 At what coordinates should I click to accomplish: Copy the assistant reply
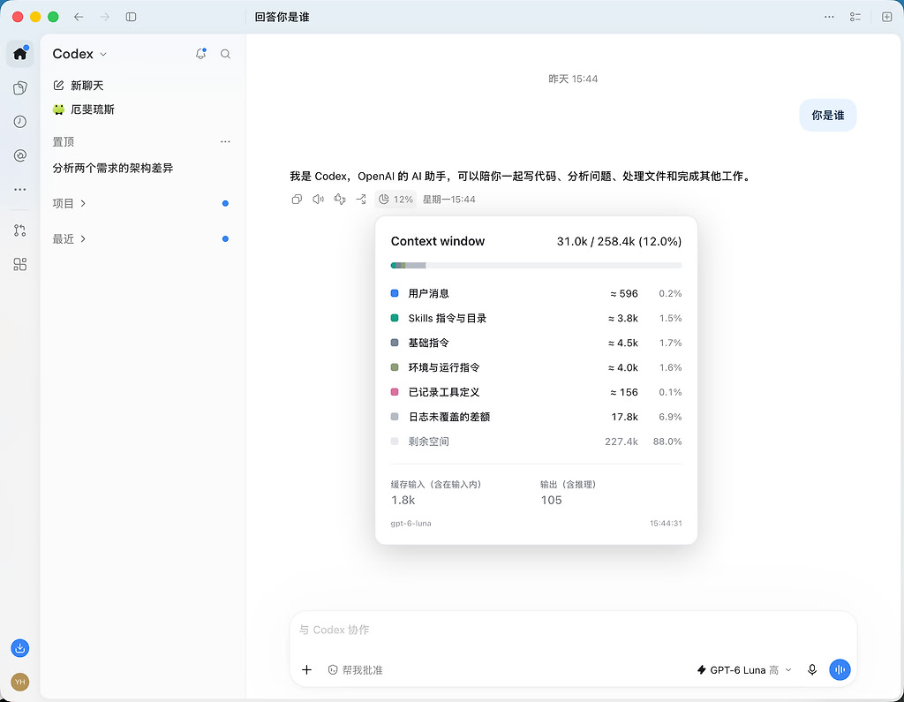(x=297, y=199)
